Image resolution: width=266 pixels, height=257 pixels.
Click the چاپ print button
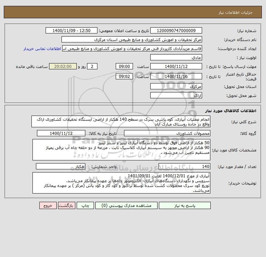pyautogui.click(x=85, y=206)
